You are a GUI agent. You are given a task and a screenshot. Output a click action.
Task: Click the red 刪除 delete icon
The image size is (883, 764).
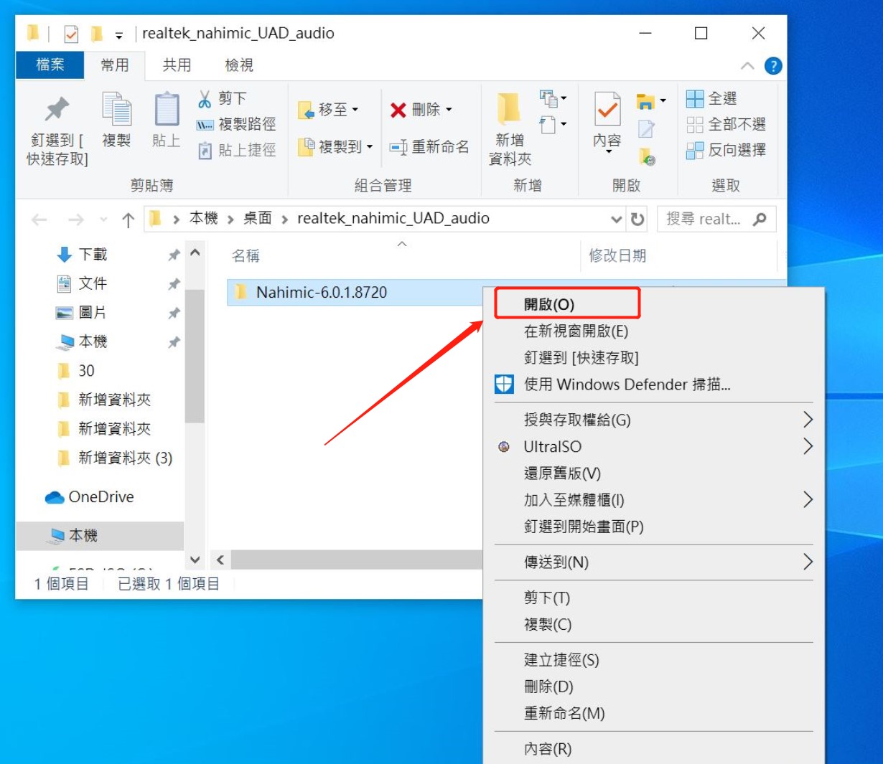(x=398, y=110)
